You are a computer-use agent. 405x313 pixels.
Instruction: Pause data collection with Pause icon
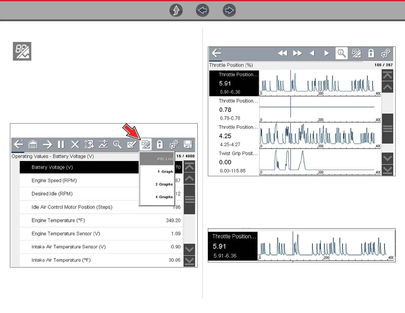[x=61, y=145]
